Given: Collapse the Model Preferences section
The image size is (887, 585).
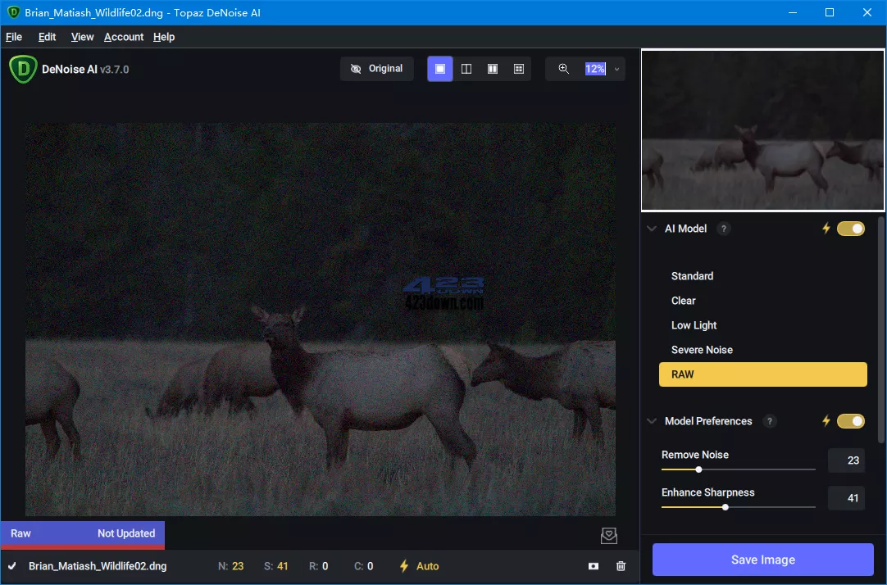Looking at the screenshot, I should tap(652, 421).
